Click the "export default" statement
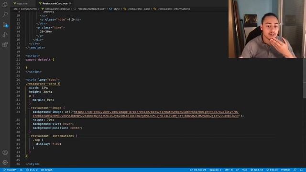This screenshot has height=172, width=306. [x=38, y=60]
